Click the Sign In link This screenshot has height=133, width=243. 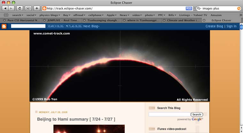click(x=231, y=26)
